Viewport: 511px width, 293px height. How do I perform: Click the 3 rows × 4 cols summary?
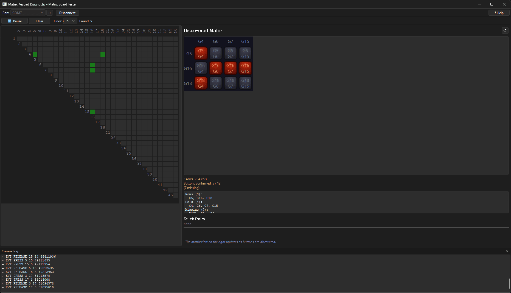click(195, 179)
